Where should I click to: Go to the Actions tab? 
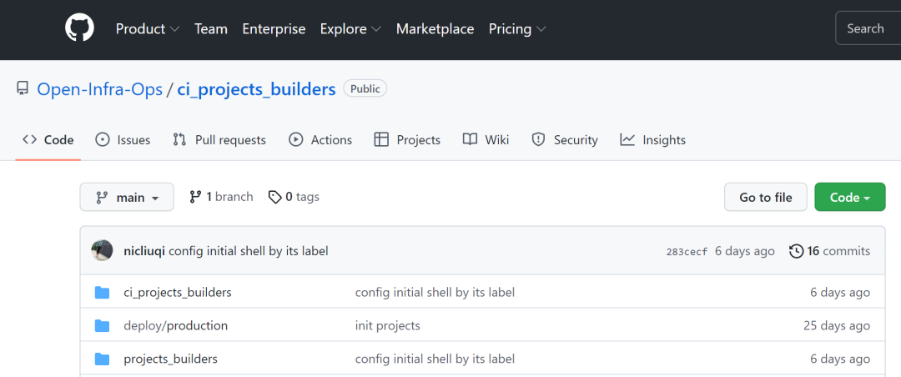pos(320,140)
